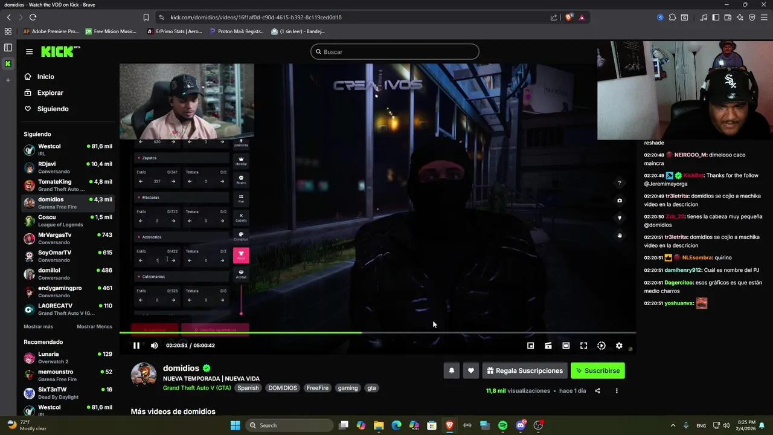Open Adobe Premiere Pro bookmark
This screenshot has height=435, width=773.
click(51, 31)
